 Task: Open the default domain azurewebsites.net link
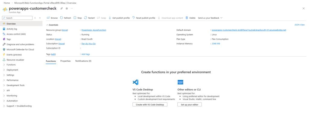[x=249, y=30]
